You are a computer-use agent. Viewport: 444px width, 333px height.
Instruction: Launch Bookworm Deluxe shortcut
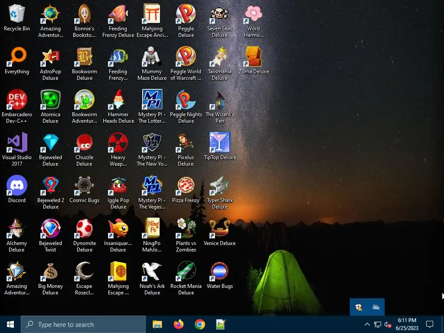[x=85, y=56]
